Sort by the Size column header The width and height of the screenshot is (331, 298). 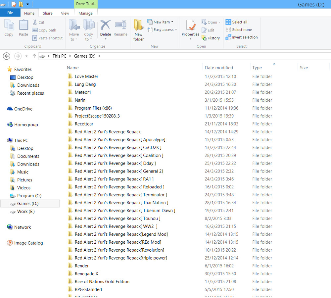tap(304, 68)
